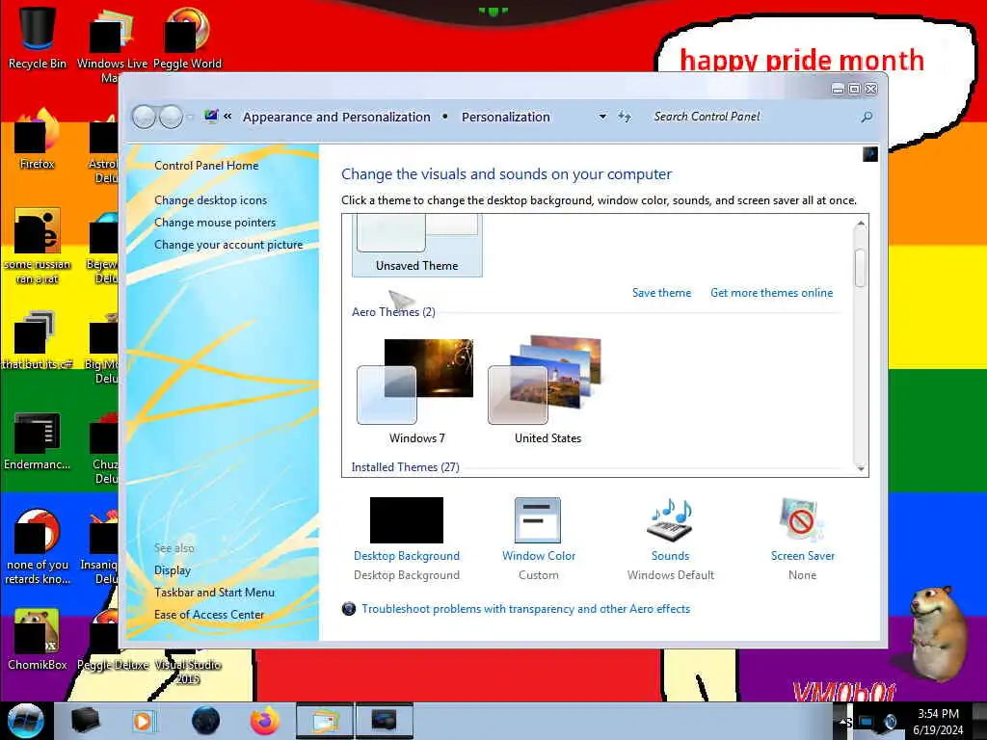987x740 pixels.
Task: Open the Window Color icon
Action: 538,519
